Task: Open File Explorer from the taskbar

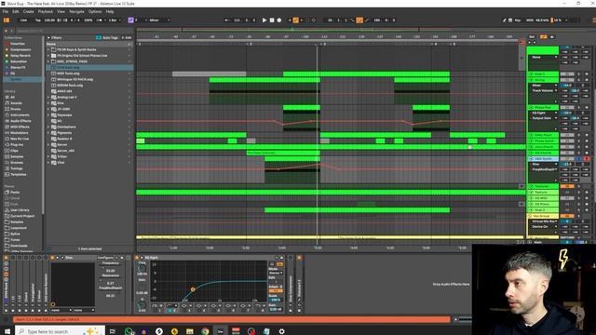Action: [190, 331]
